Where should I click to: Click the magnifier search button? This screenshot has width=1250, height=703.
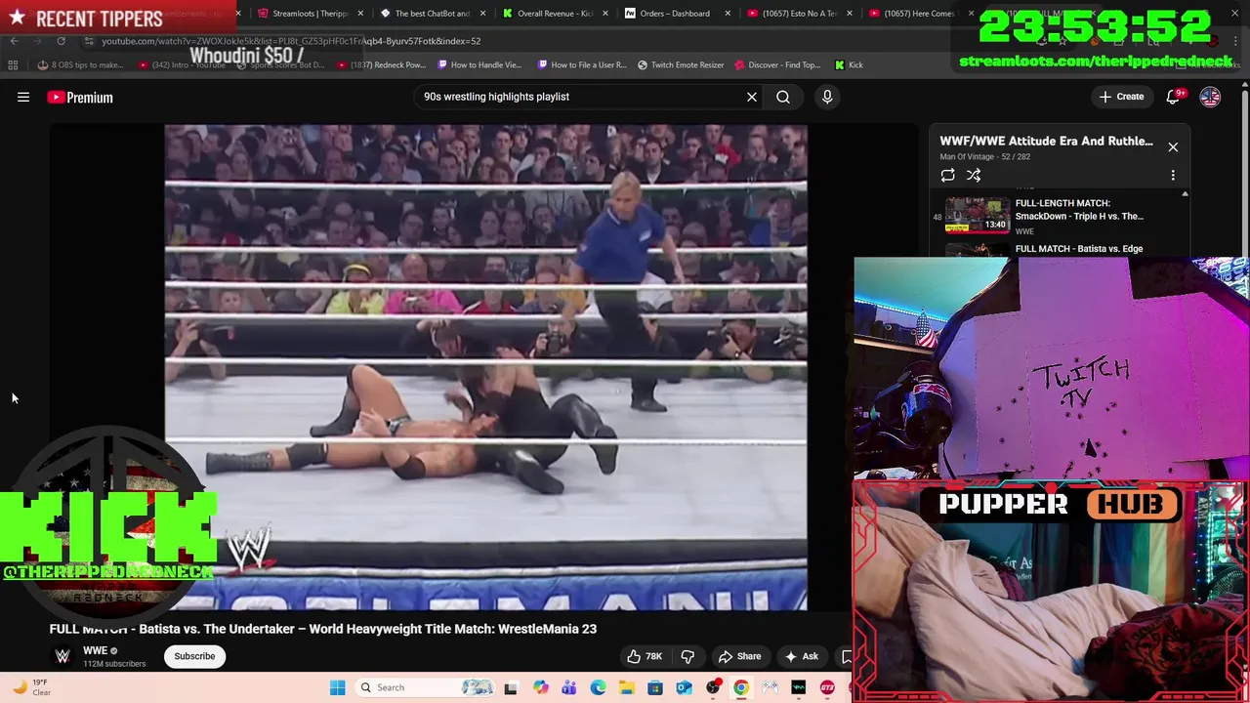coord(783,97)
